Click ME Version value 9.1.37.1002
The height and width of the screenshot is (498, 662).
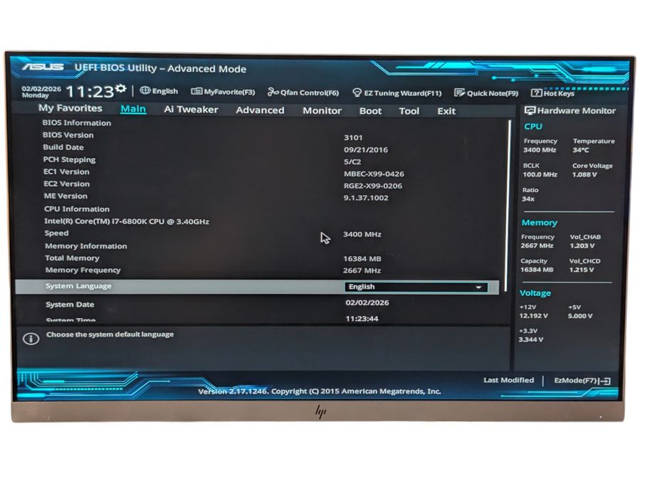coord(366,198)
